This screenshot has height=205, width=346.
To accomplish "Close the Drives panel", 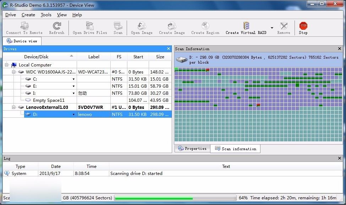I will pos(169,49).
